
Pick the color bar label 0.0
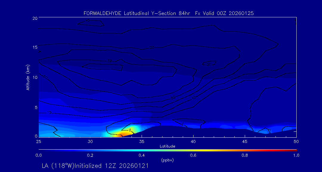[38, 156]
